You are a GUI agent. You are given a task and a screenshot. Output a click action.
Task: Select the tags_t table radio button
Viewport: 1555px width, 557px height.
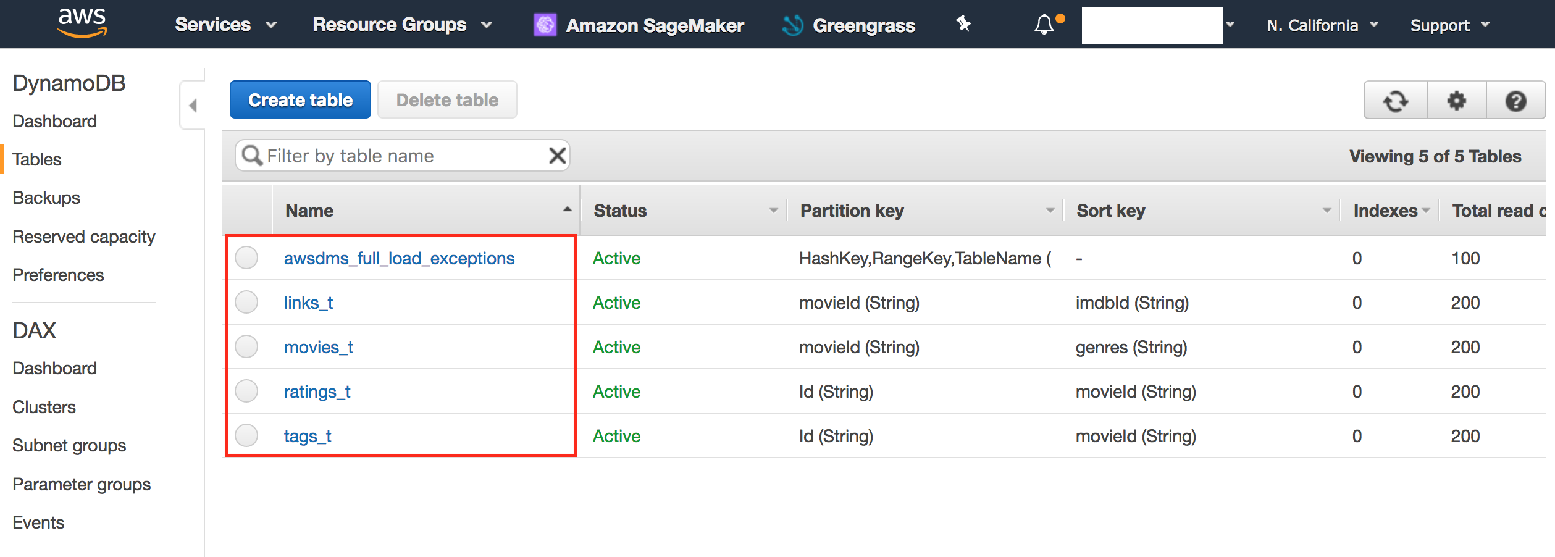246,436
